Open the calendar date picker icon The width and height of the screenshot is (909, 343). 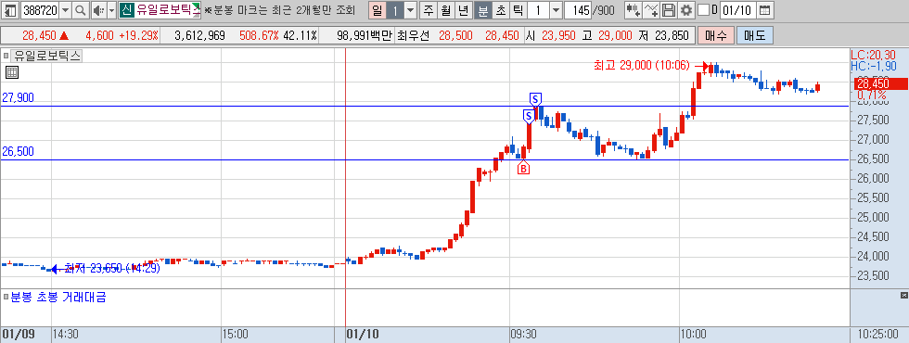pos(764,10)
